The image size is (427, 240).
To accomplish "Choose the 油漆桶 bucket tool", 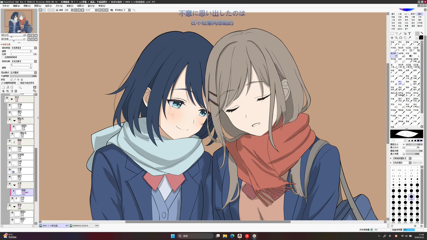I will (401, 55).
